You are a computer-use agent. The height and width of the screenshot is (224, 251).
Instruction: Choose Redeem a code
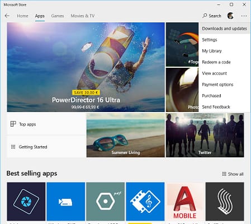(x=224, y=62)
